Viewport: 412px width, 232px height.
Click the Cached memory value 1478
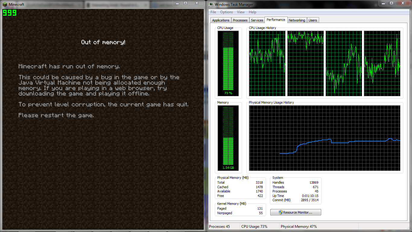coord(259,187)
